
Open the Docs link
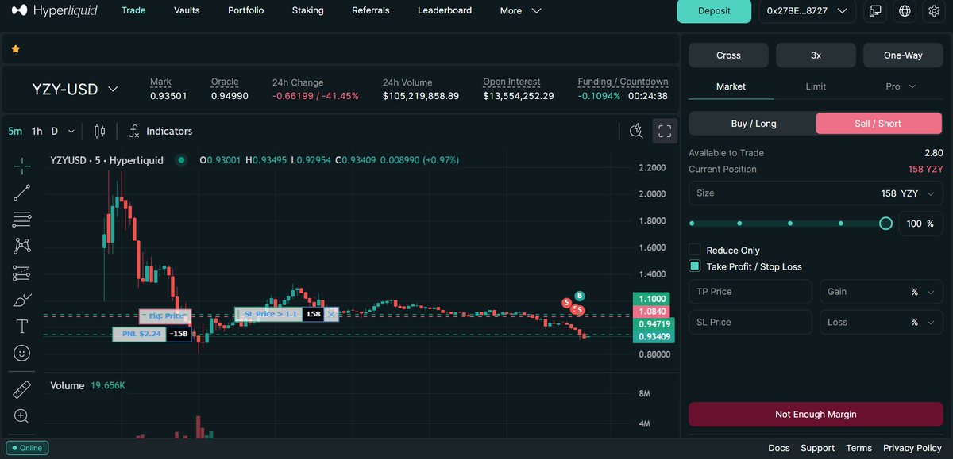point(778,448)
